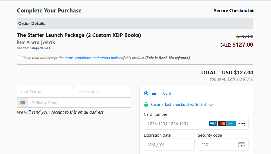271x154 pixels.
Task: Click the sale price $127.00
Action: click(243, 45)
